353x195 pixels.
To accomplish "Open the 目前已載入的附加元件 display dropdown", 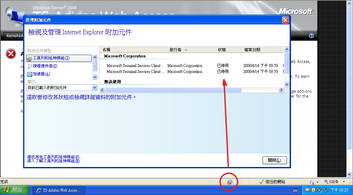I will (x=62, y=87).
